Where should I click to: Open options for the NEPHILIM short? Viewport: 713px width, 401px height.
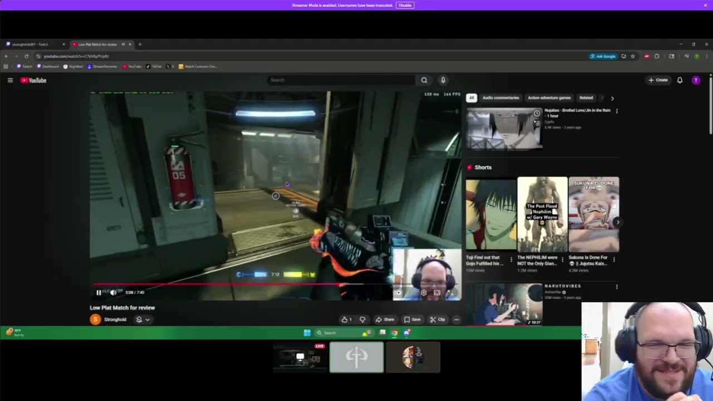(x=562, y=260)
